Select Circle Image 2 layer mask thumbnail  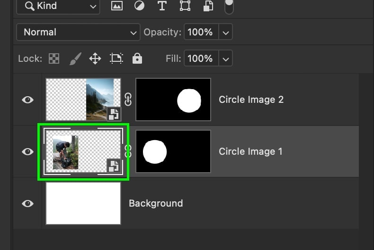pyautogui.click(x=173, y=100)
